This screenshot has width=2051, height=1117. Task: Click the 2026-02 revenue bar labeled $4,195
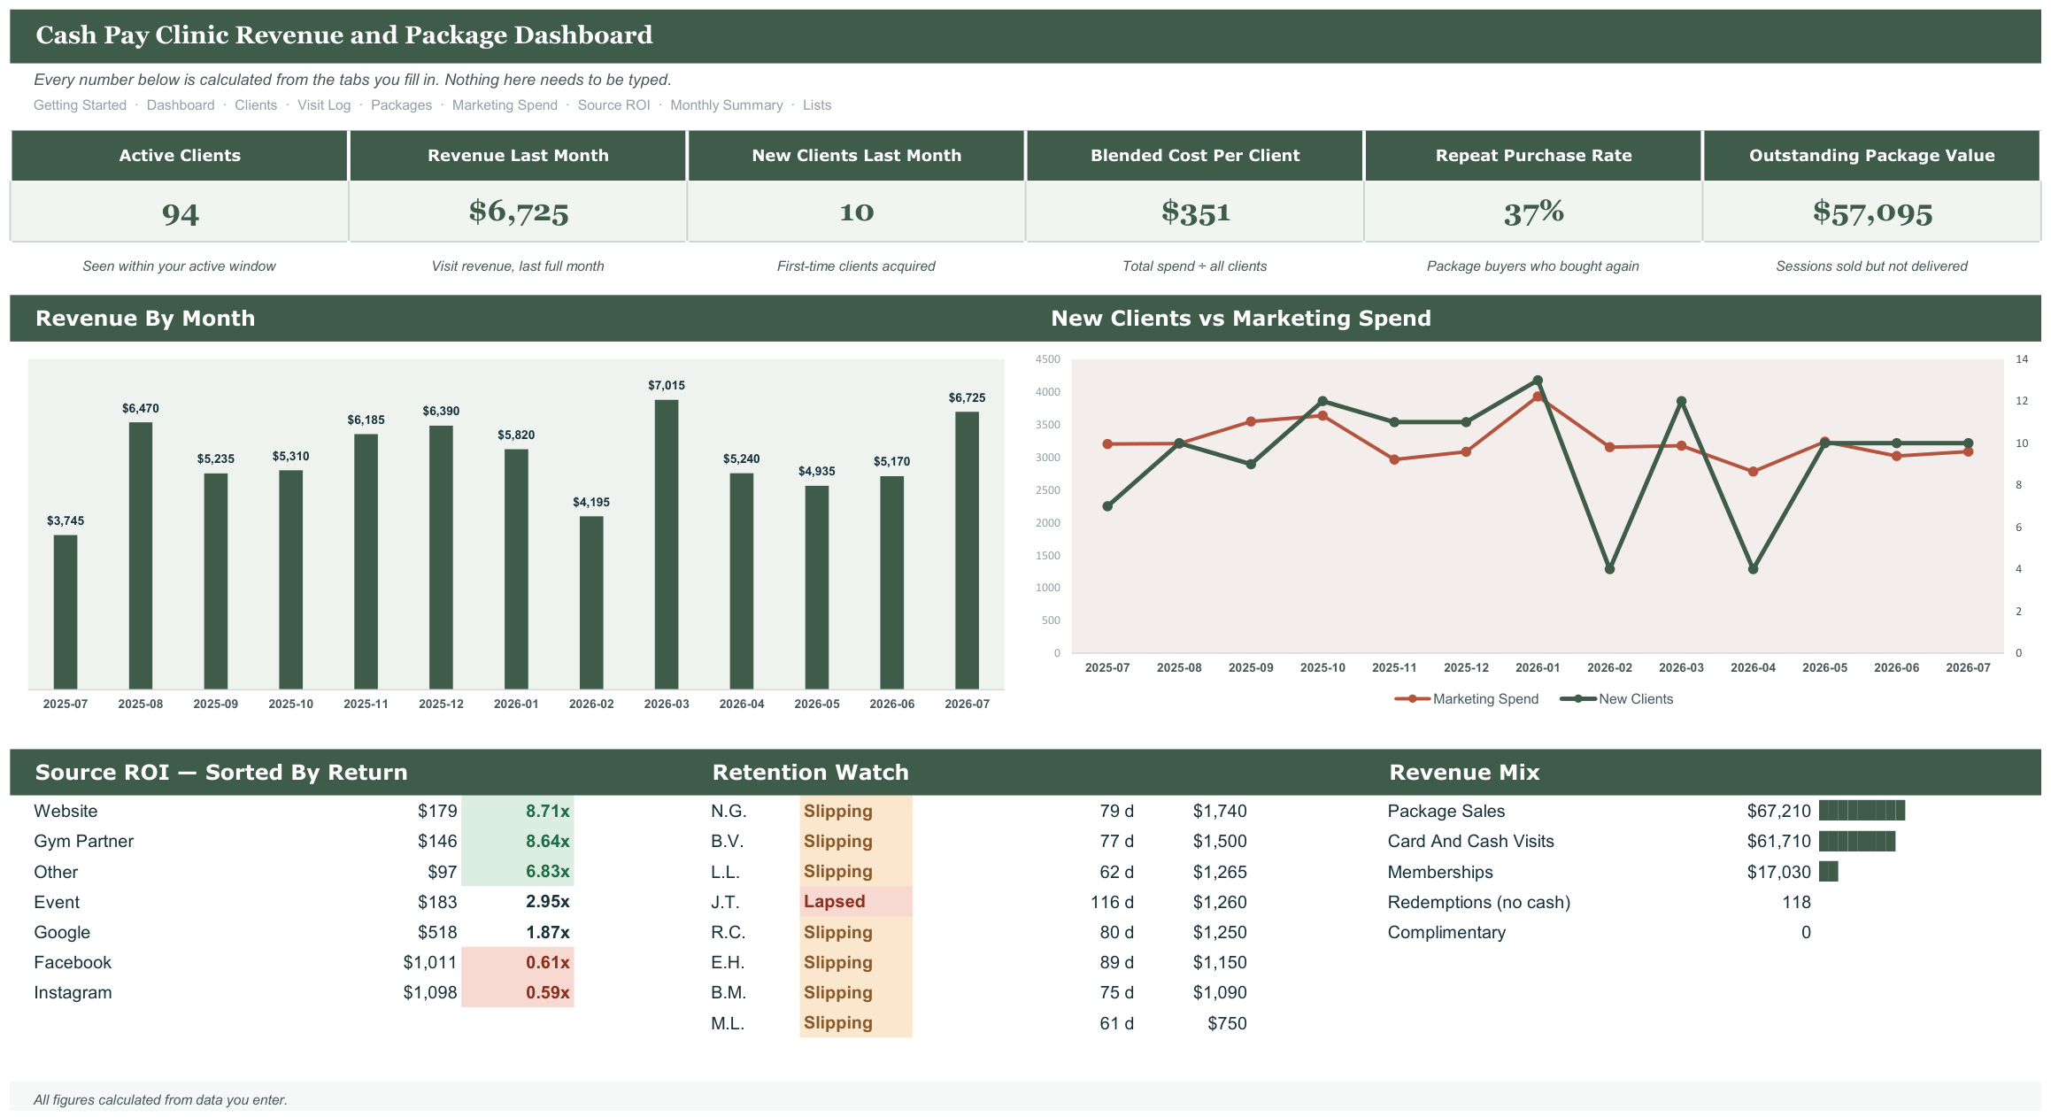click(591, 602)
